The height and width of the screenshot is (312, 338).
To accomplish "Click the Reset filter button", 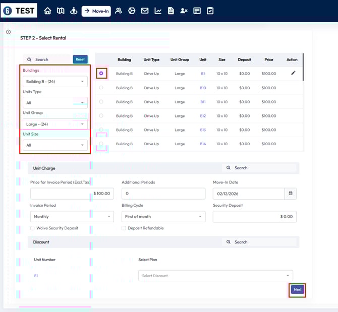I will tap(80, 59).
